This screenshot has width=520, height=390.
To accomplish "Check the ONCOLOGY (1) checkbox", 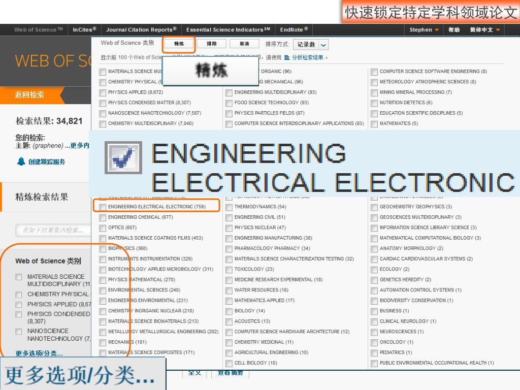I will 374,343.
